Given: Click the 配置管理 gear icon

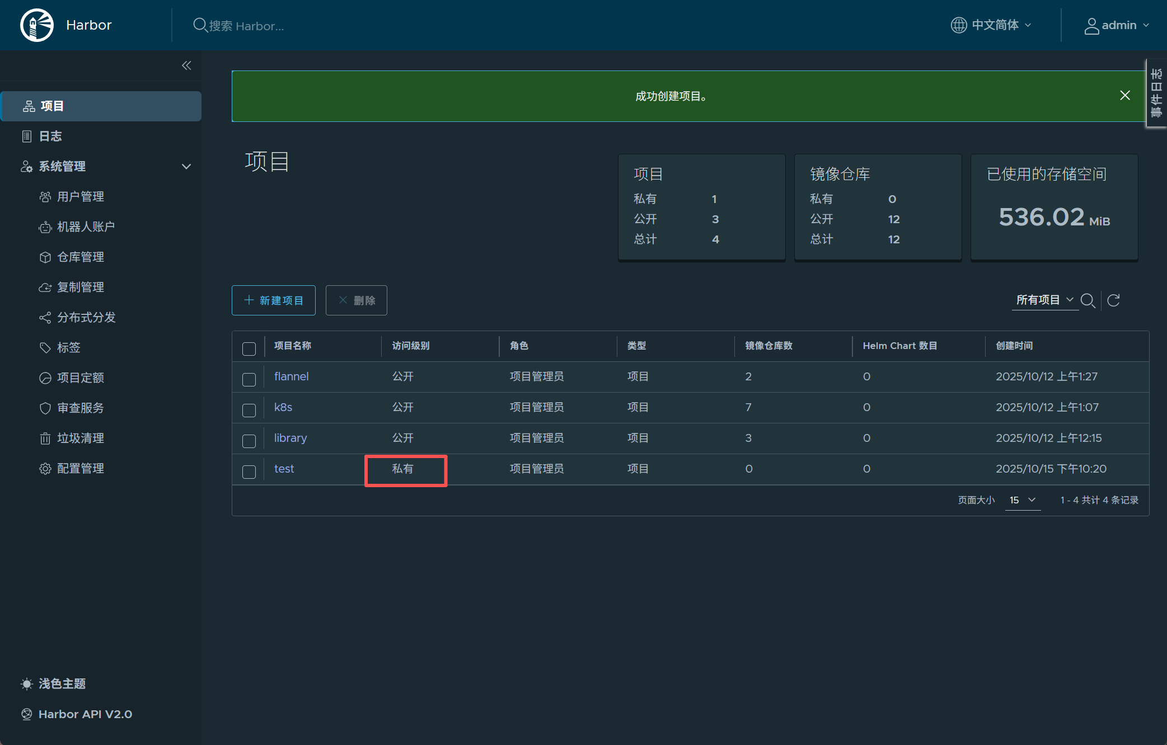Looking at the screenshot, I should (45, 469).
